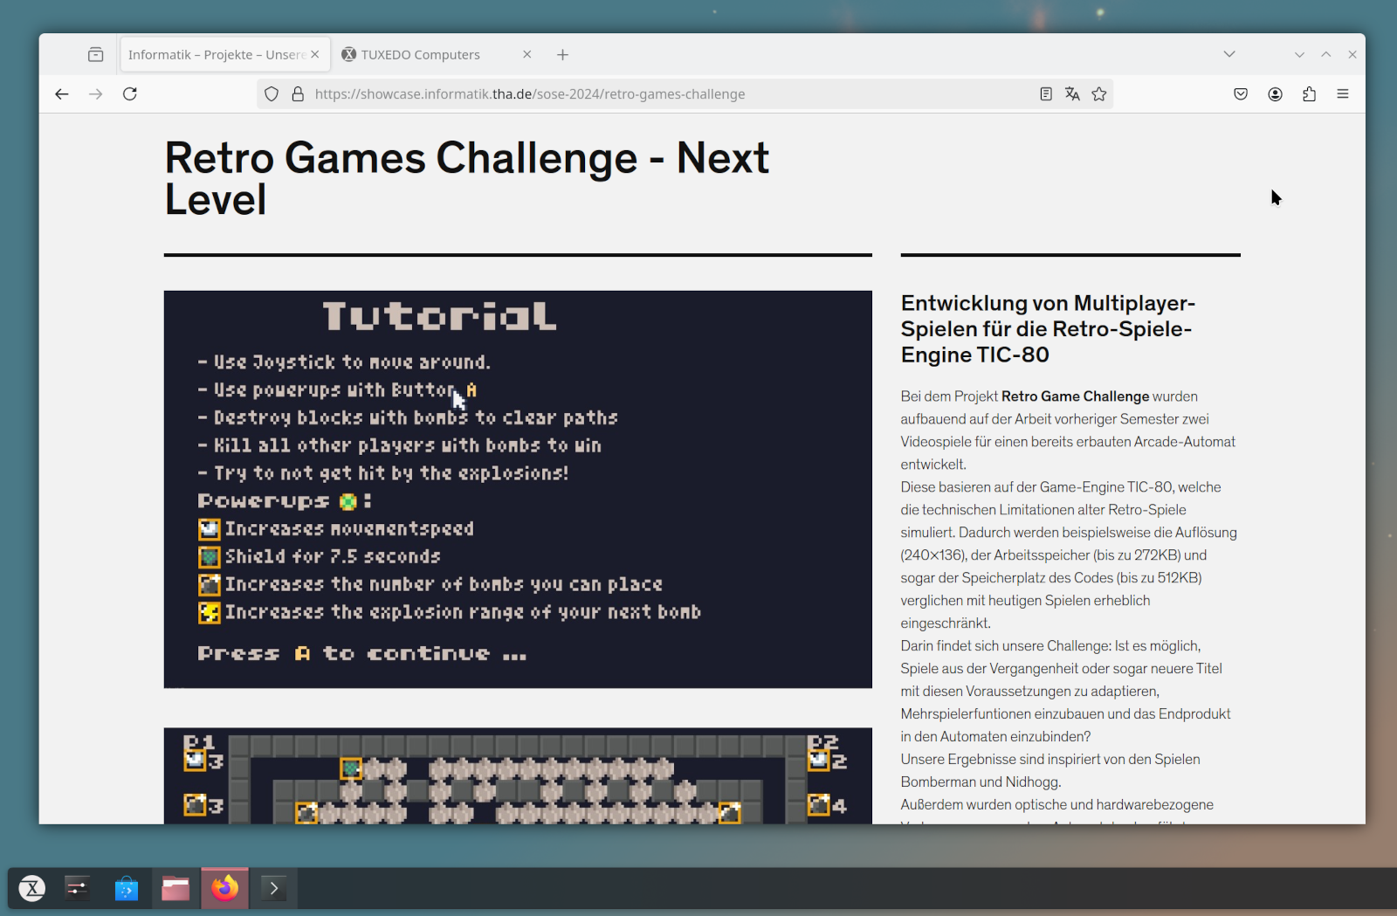The image size is (1397, 916).
Task: Bookmark this page with the star
Action: pyautogui.click(x=1099, y=93)
